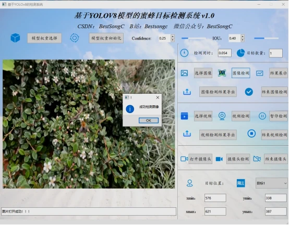Screen dimensions: 289x225
Task: Click the stop-record circle icon
Action: tap(251, 133)
